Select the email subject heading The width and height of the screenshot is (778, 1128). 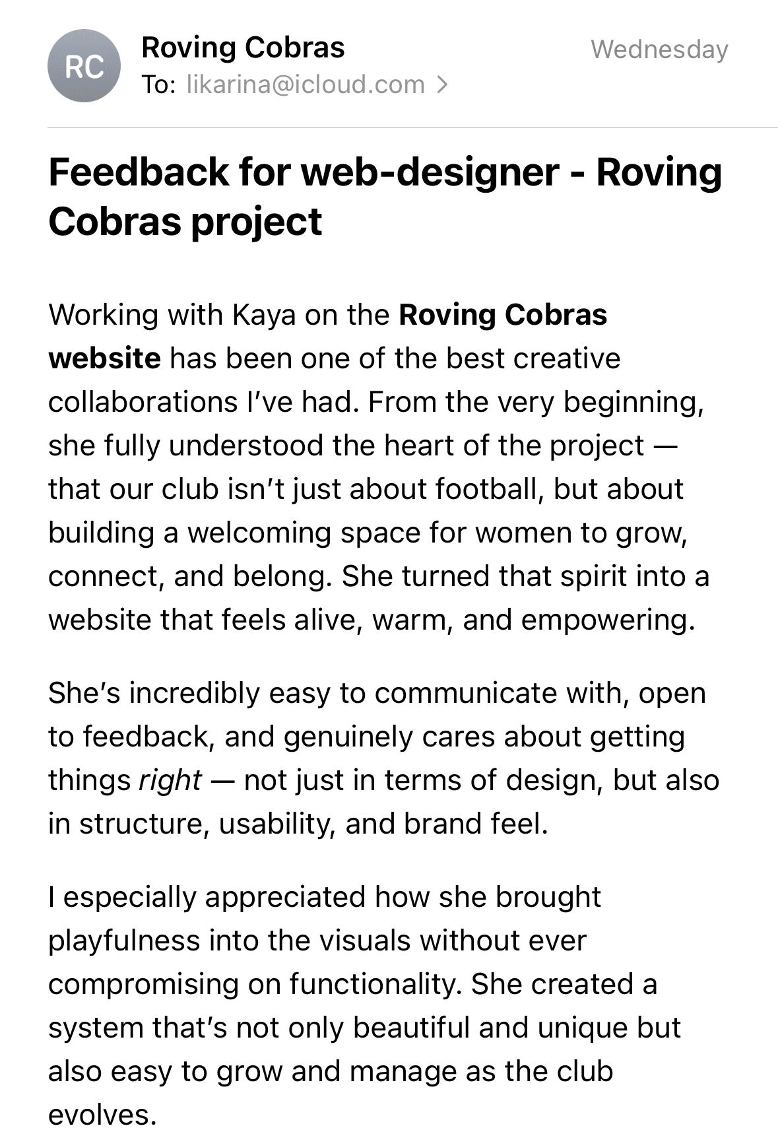[385, 196]
